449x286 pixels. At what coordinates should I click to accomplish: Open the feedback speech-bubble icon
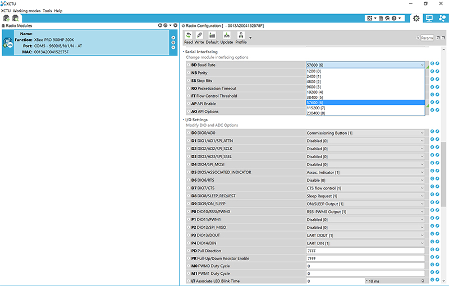[387, 19]
